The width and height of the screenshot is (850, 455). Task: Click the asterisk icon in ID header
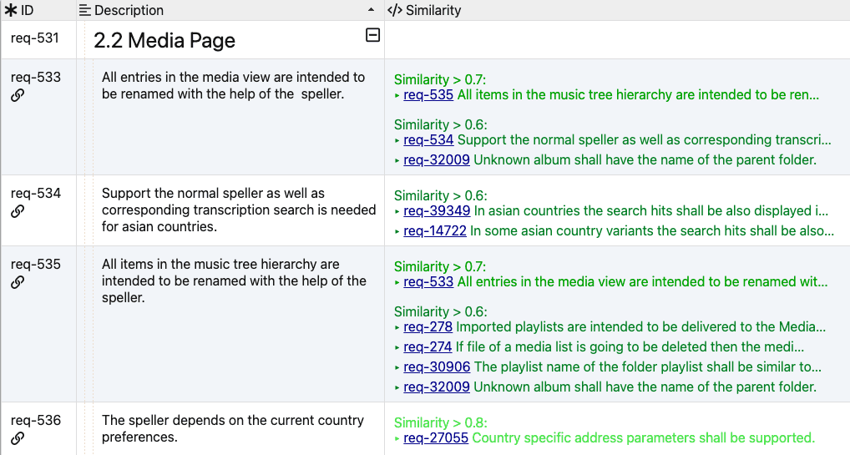tap(12, 11)
